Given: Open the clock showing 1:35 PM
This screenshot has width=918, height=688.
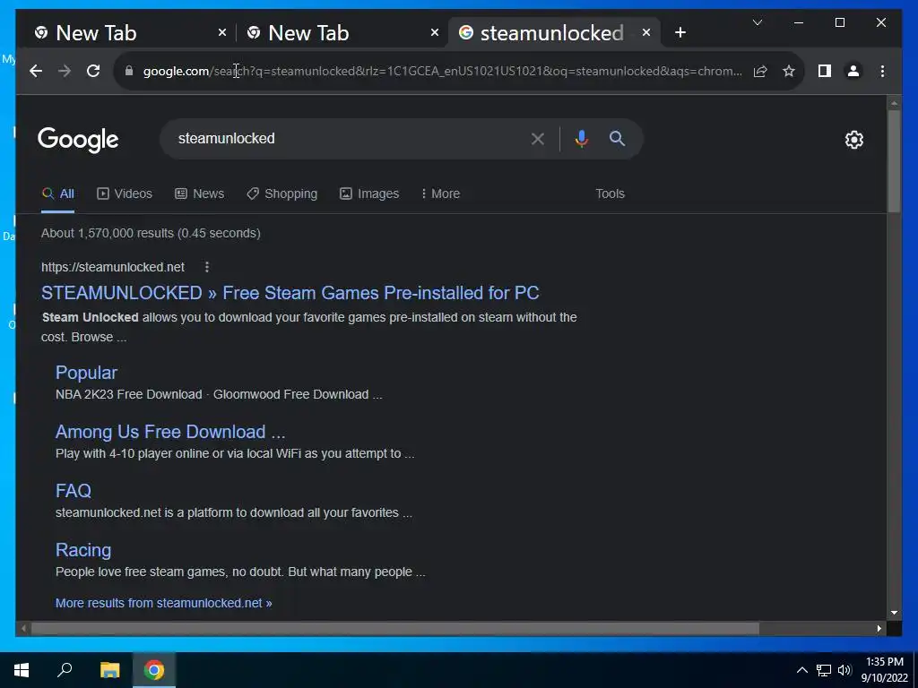Looking at the screenshot, I should pos(884,670).
